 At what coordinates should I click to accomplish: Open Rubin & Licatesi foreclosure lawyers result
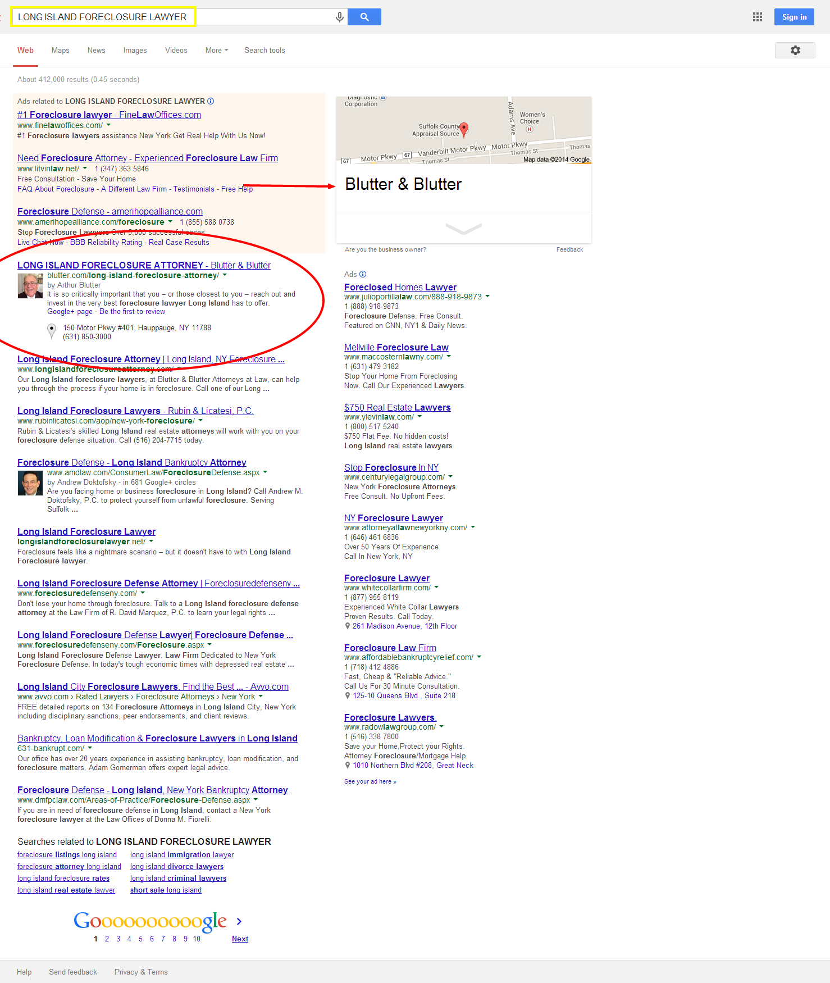pyautogui.click(x=135, y=411)
